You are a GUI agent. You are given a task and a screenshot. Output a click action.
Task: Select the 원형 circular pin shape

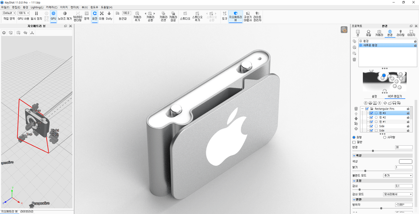click(354, 137)
